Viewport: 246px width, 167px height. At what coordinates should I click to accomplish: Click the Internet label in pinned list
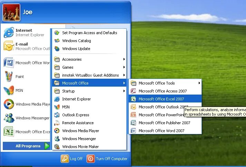point(24,30)
